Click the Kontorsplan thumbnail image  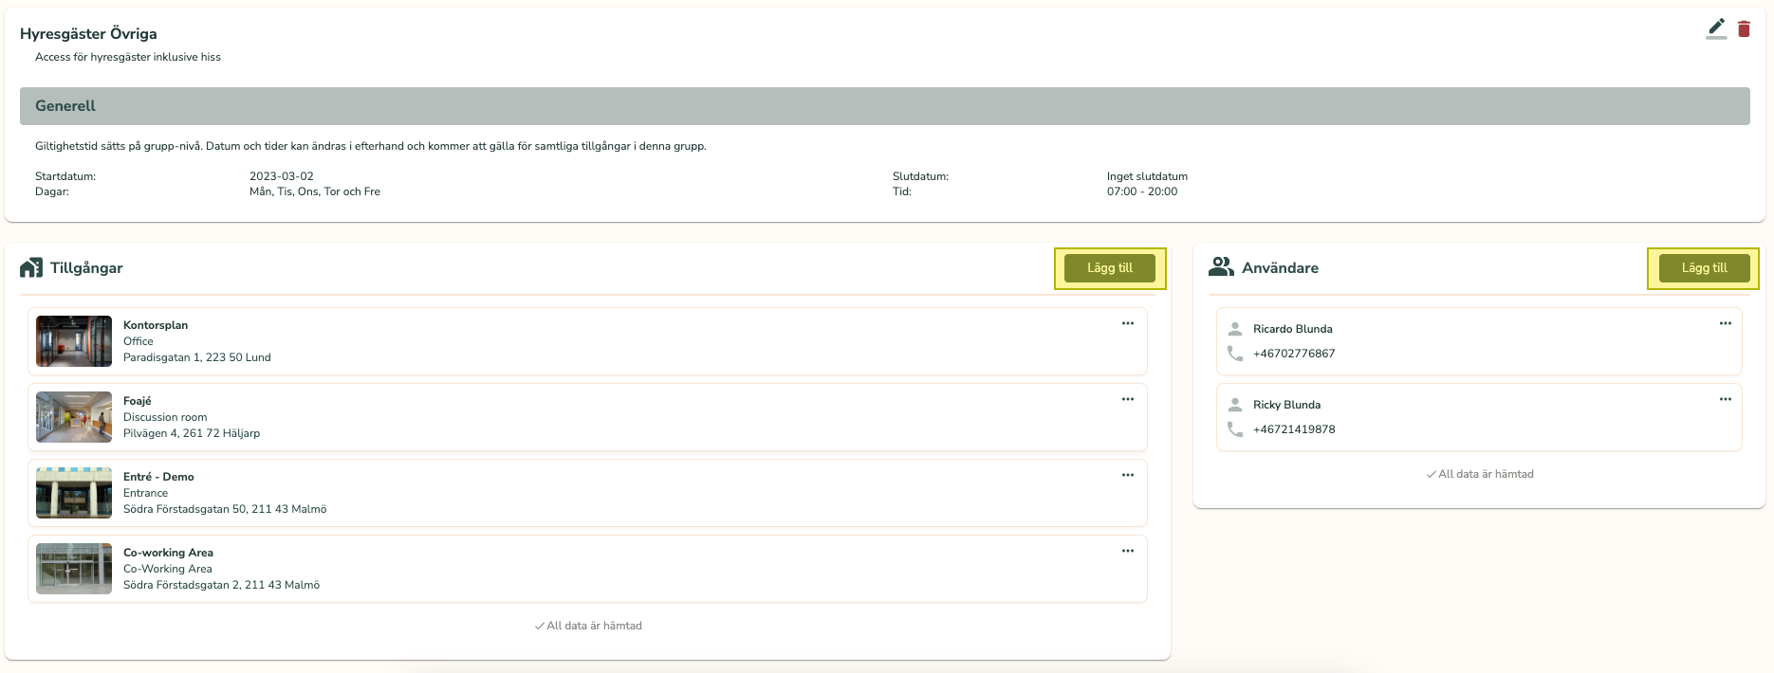tap(74, 341)
